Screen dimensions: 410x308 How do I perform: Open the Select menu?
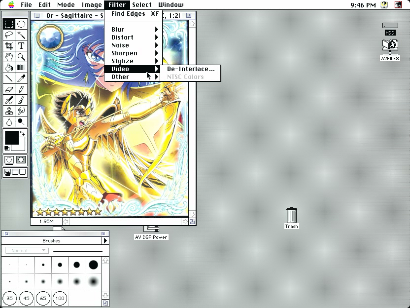point(142,5)
